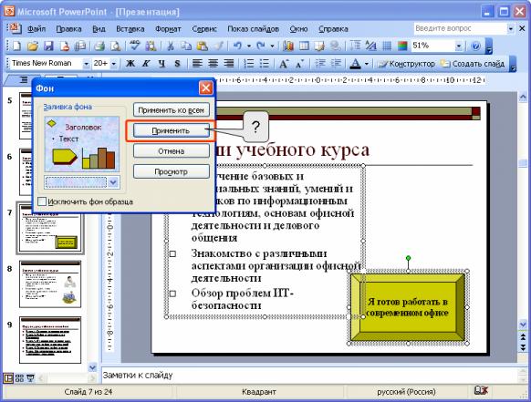Select slide 8 thumbnail
This screenshot has height=402, width=531.
[50, 284]
